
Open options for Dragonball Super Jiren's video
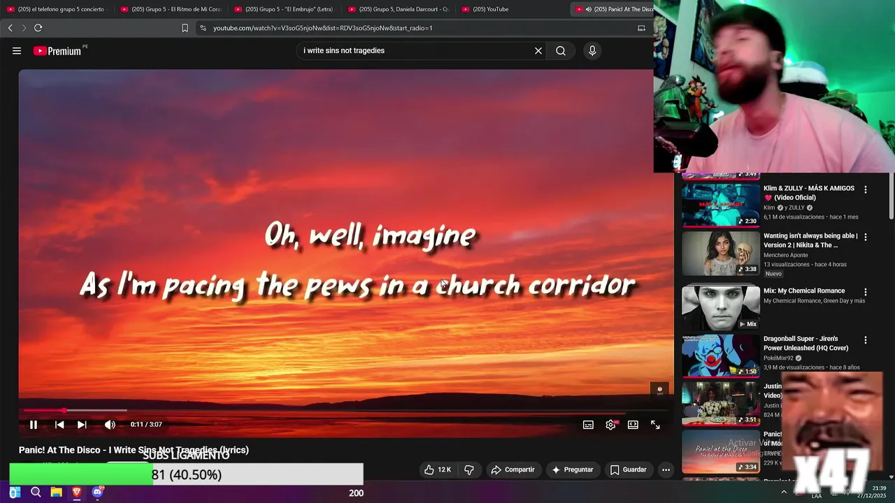[x=866, y=340]
